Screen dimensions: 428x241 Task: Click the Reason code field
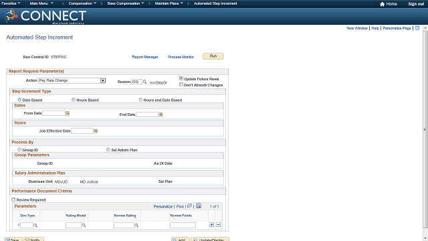click(x=136, y=82)
